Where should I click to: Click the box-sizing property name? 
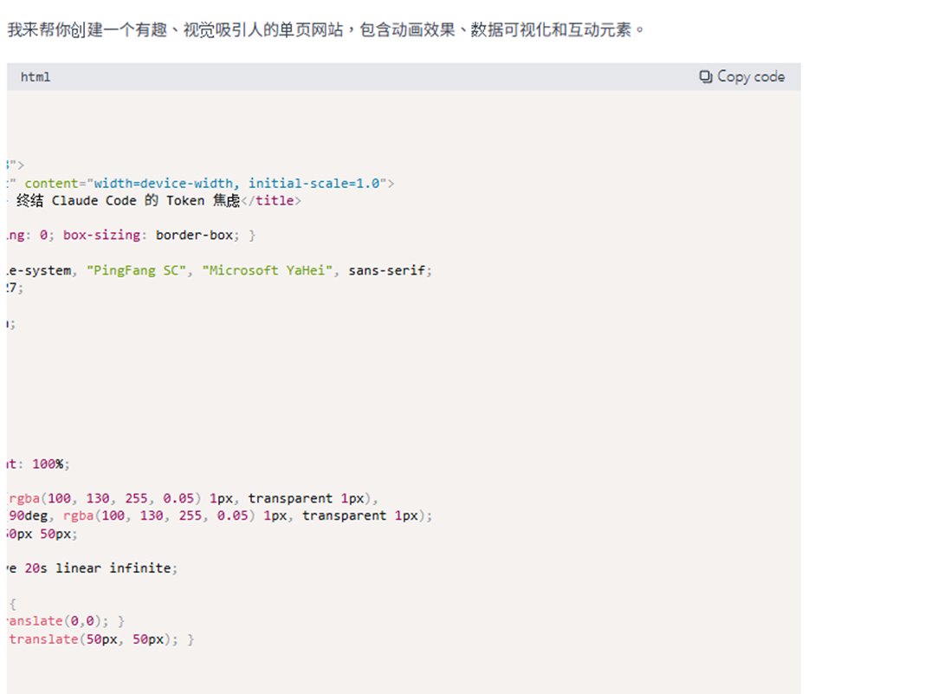coord(101,236)
